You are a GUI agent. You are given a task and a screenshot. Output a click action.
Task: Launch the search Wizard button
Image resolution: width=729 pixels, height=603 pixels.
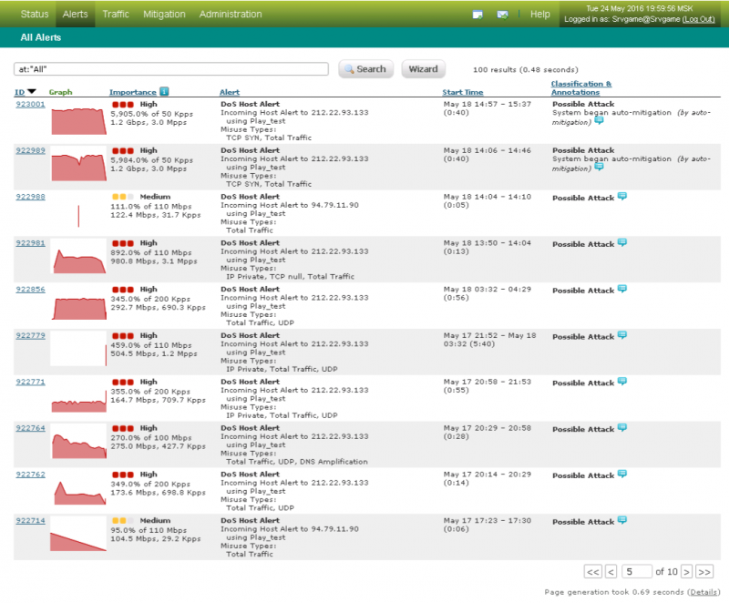click(x=423, y=69)
